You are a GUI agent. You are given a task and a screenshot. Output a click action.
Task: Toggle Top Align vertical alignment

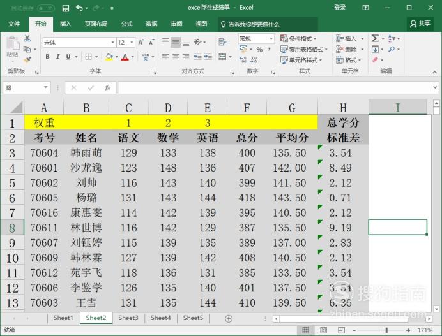click(165, 42)
